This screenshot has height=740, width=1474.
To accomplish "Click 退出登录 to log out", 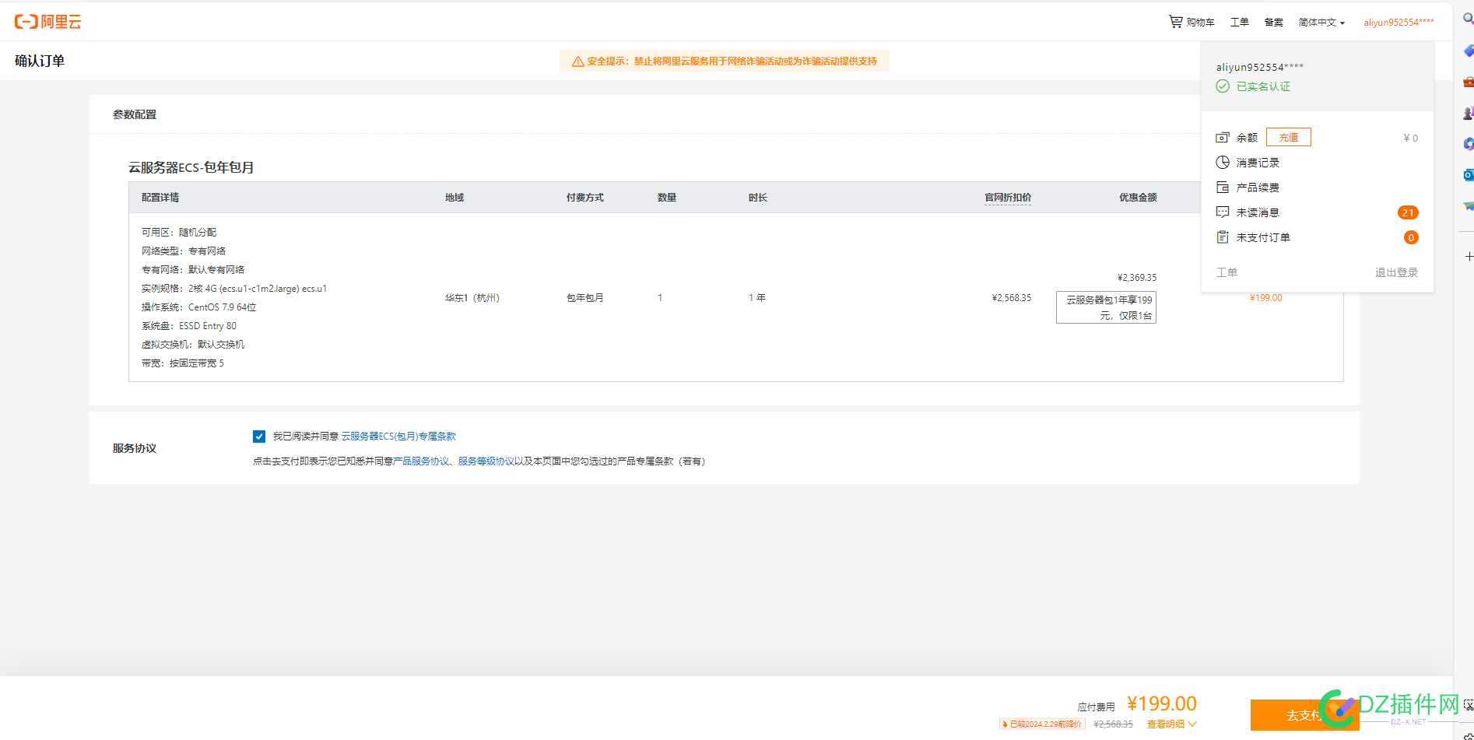I will 1396,272.
